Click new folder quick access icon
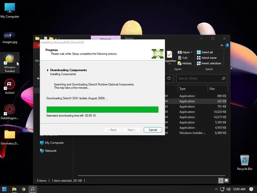The width and height of the screenshot is (257, 193). coord(51,38)
